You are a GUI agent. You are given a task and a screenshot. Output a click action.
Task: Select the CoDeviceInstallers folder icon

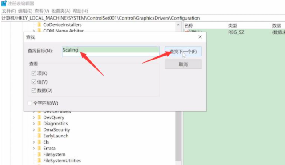point(39,24)
